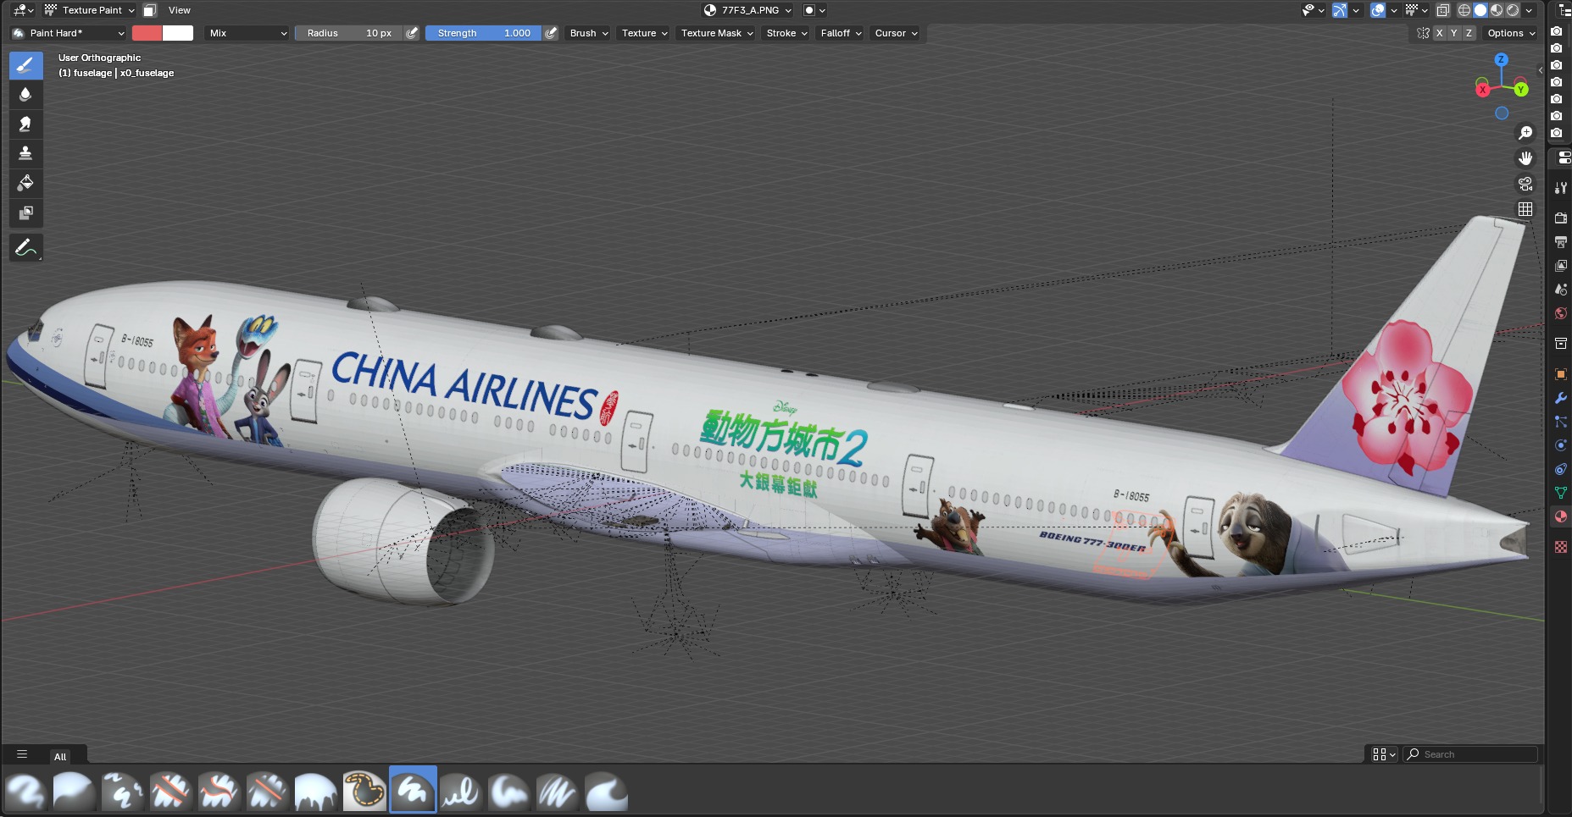Switch to rendered viewport shading
This screenshot has height=817, width=1572.
click(x=1513, y=10)
